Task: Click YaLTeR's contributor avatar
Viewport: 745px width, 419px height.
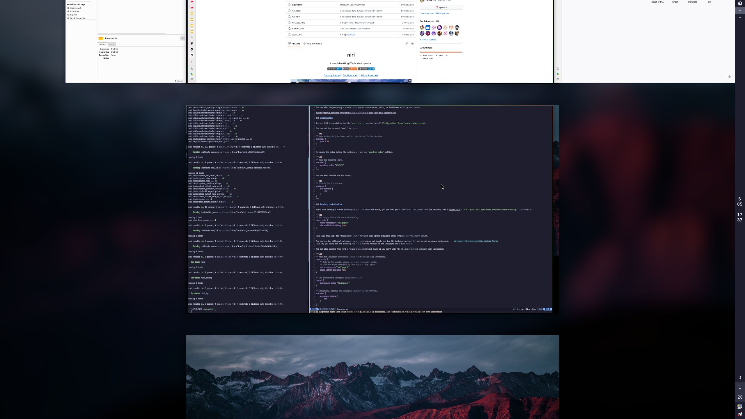Action: tap(421, 27)
